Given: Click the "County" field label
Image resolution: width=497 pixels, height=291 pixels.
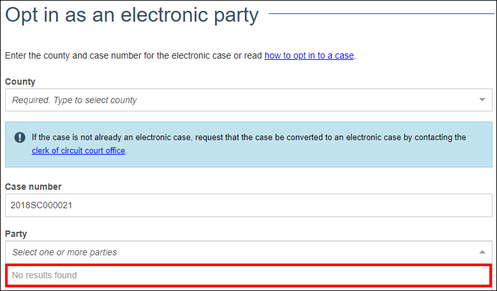Looking at the screenshot, I should 20,82.
